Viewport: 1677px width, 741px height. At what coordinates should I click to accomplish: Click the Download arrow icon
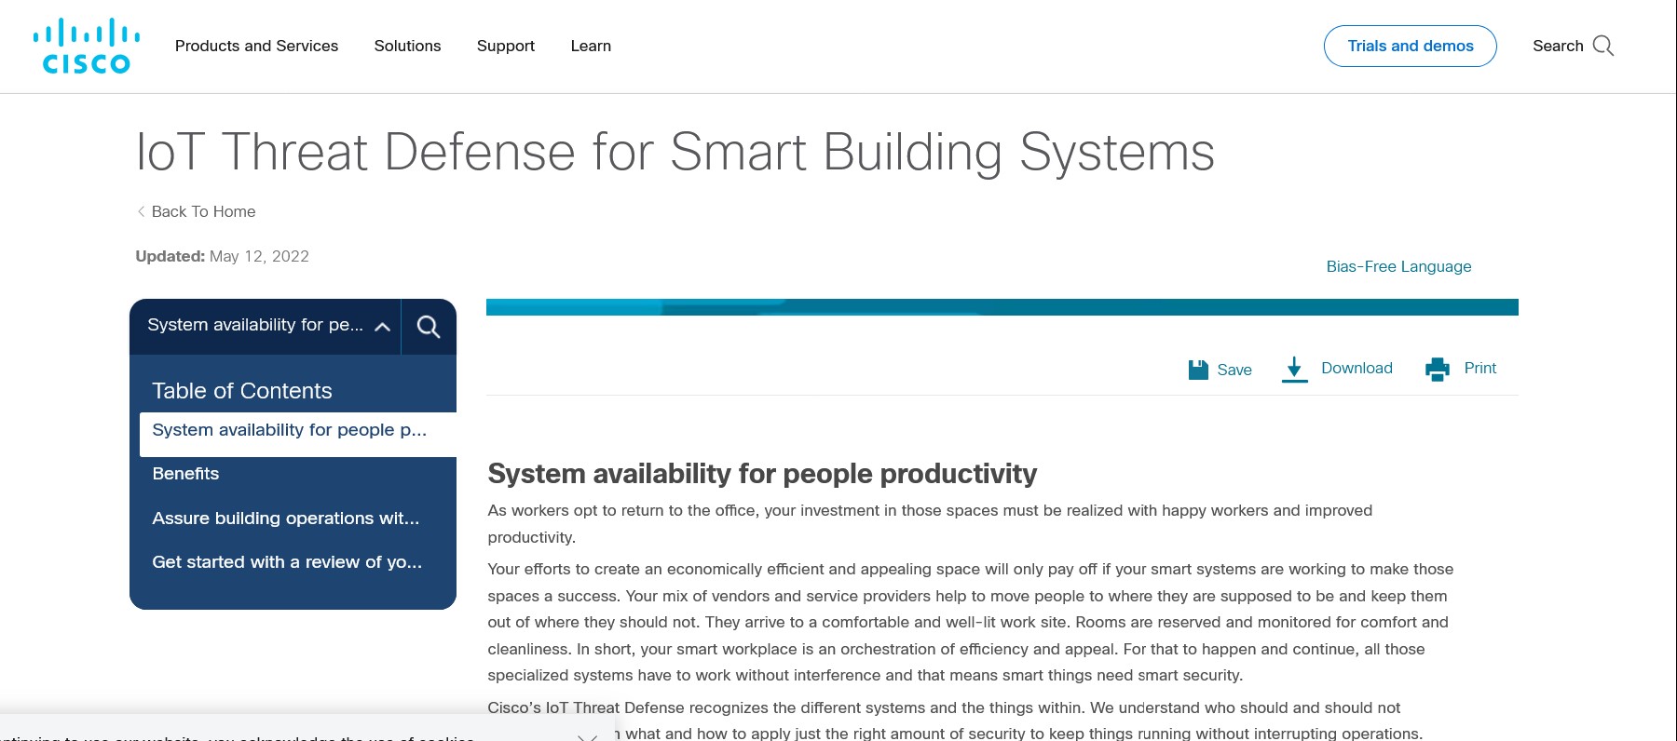click(x=1294, y=369)
